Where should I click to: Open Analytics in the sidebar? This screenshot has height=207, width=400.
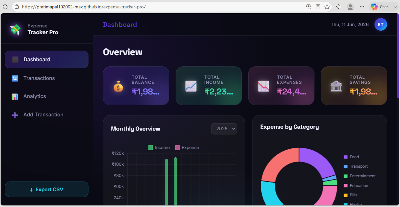pos(46,96)
